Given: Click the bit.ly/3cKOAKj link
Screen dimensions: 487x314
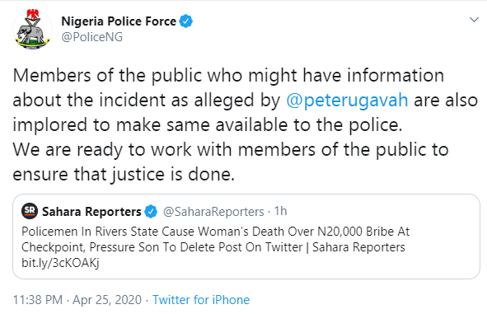Looking at the screenshot, I should click(x=60, y=263).
